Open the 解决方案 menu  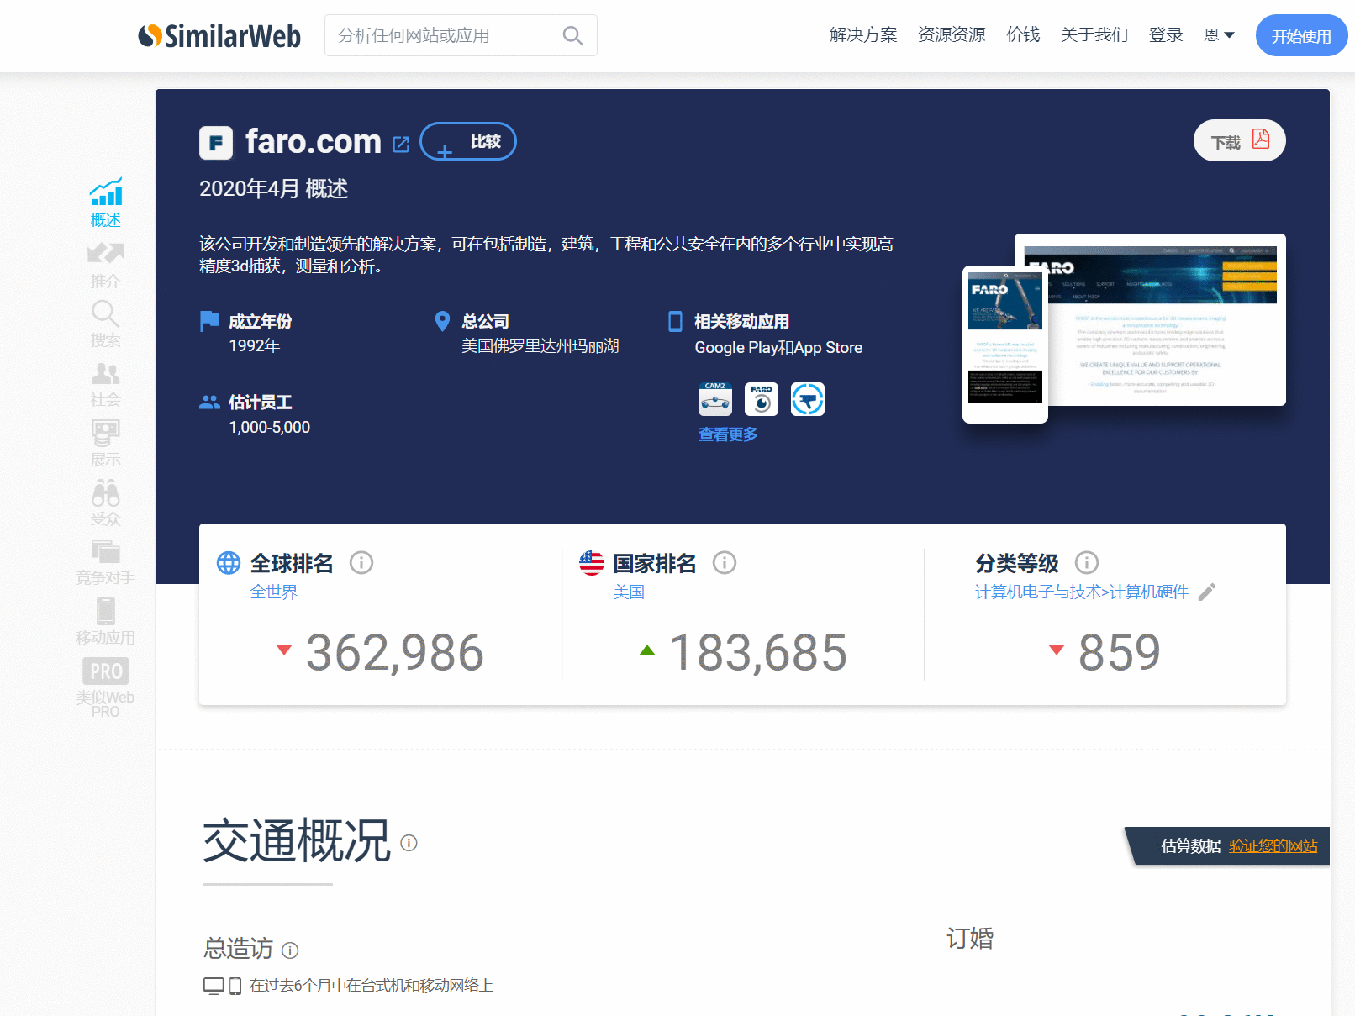pos(863,34)
